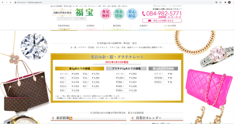
Task: Click the Pt950 price ¥3,407
Action: pos(133,82)
